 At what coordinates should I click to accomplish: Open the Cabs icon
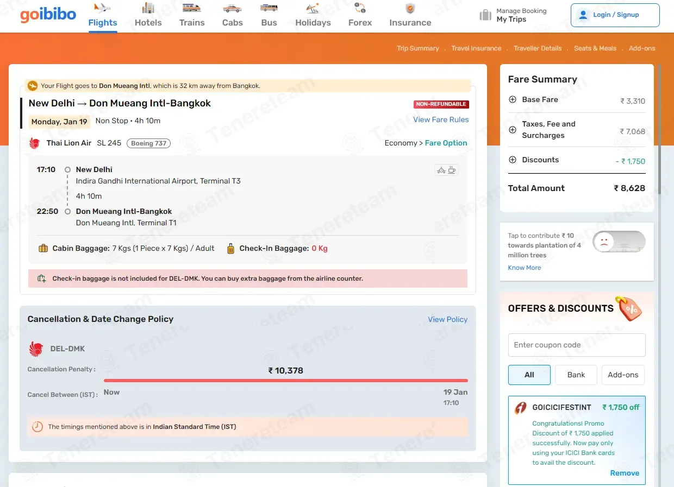point(232,8)
